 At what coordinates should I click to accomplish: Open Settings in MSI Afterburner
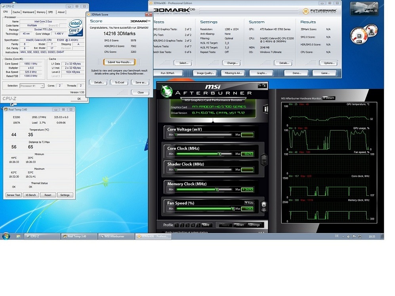[254, 225]
